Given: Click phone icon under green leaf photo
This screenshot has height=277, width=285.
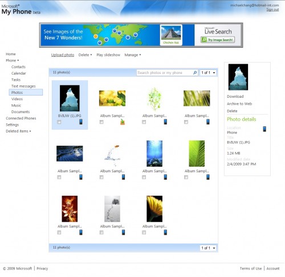Looking at the screenshot, I should (208, 177).
